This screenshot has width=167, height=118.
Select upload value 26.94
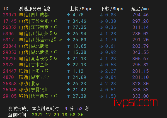pos(79,34)
